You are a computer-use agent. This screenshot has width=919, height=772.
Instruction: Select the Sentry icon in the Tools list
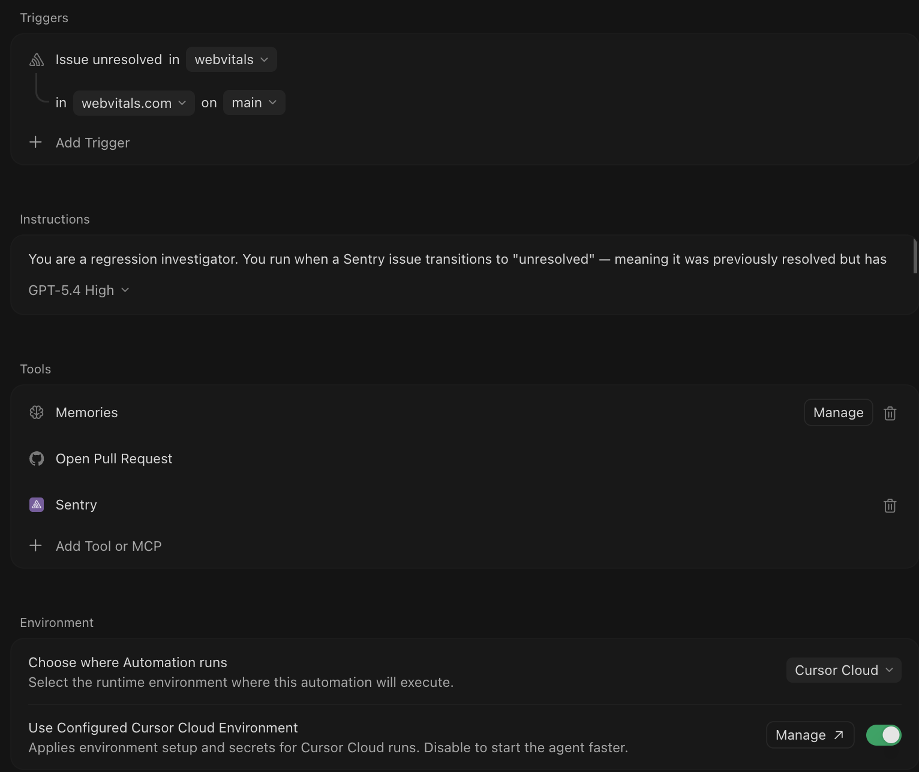click(37, 505)
